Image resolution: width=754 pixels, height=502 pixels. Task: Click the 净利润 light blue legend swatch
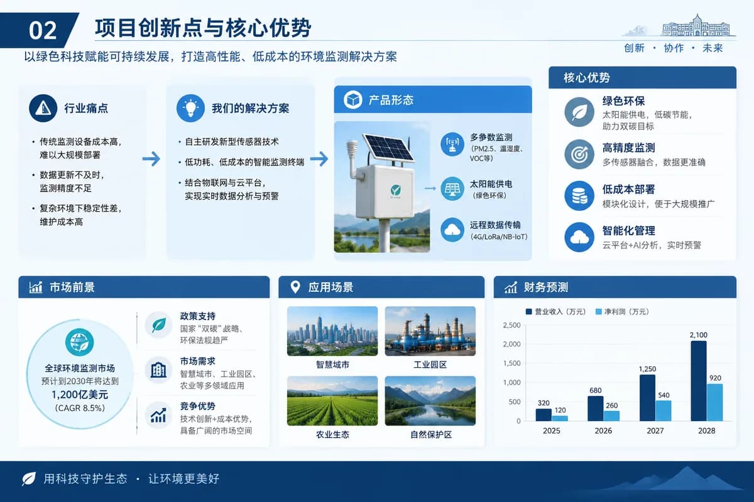(598, 311)
